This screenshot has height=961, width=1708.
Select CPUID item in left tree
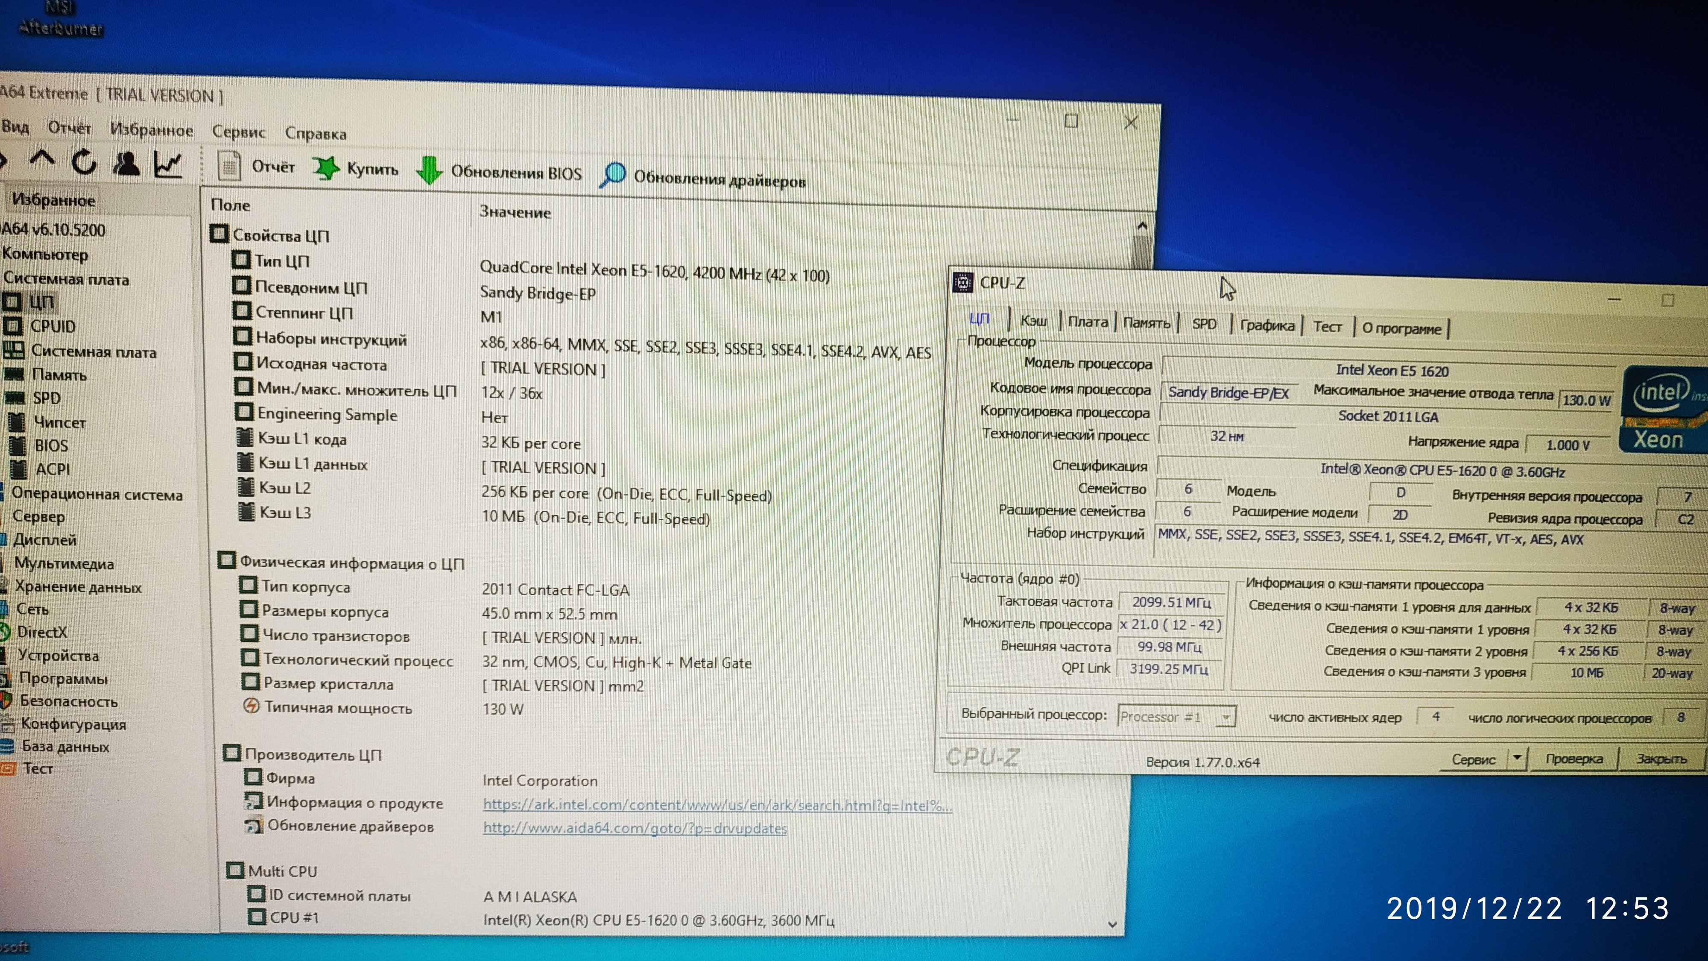coord(53,326)
